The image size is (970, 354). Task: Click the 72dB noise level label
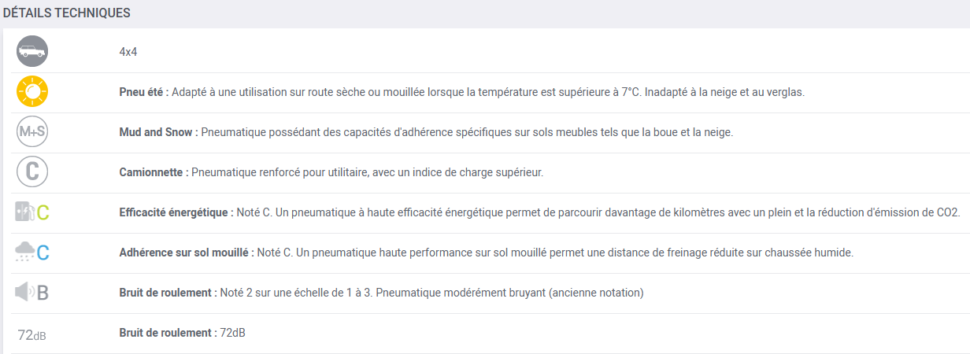coord(32,334)
